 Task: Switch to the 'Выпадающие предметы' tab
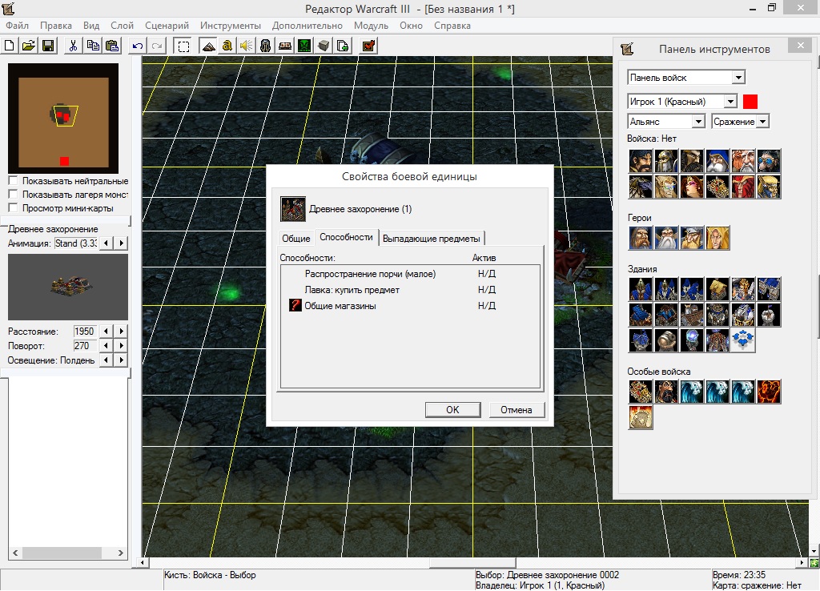[432, 239]
